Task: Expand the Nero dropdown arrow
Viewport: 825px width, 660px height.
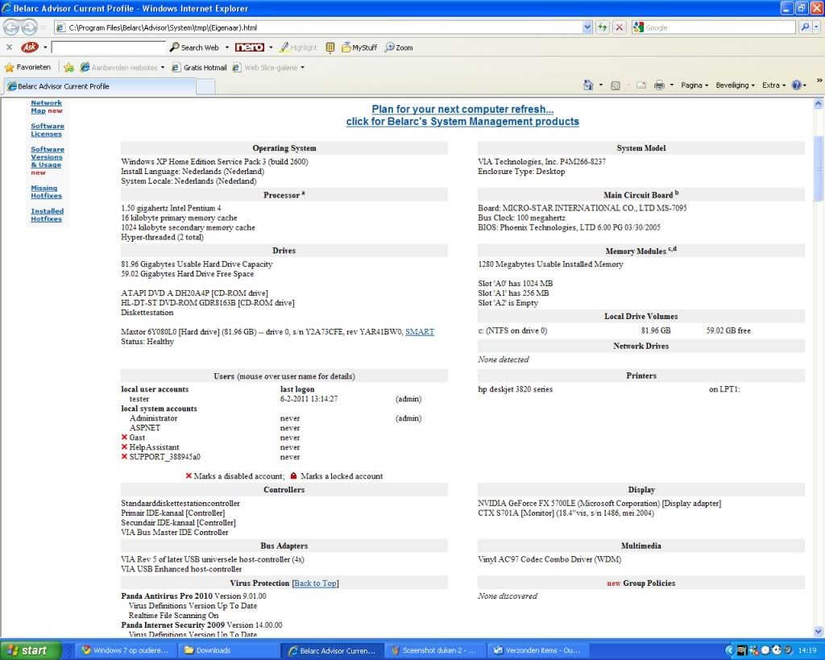Action: pos(271,48)
